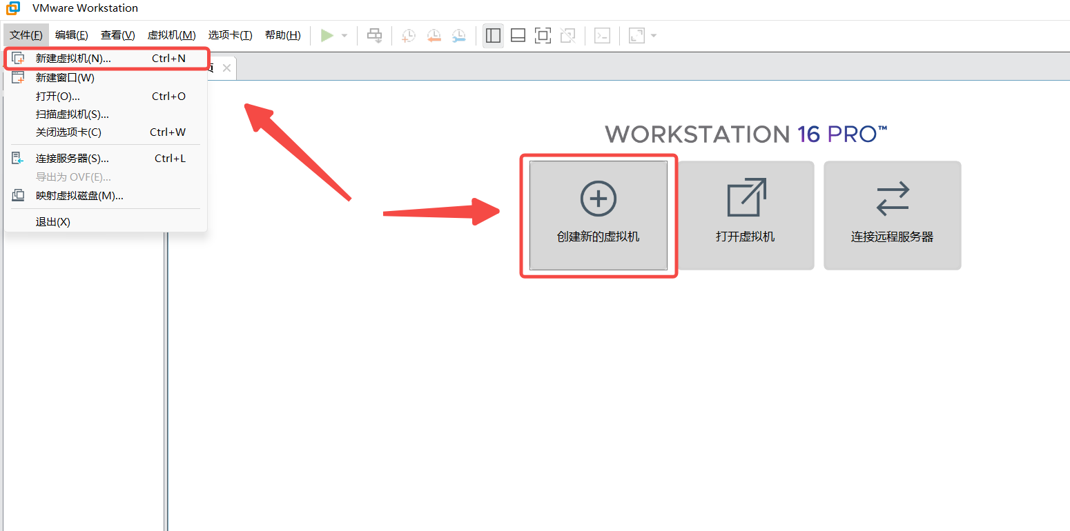Open the stretch display dropdown arrow
Image resolution: width=1070 pixels, height=531 pixels.
(653, 35)
